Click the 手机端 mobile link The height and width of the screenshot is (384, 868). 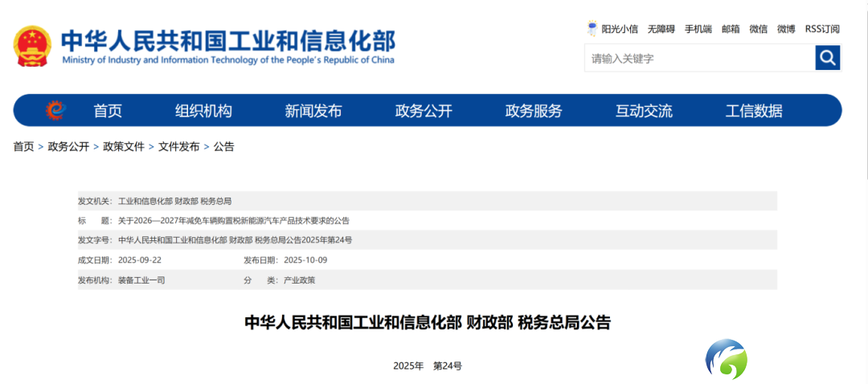point(698,29)
